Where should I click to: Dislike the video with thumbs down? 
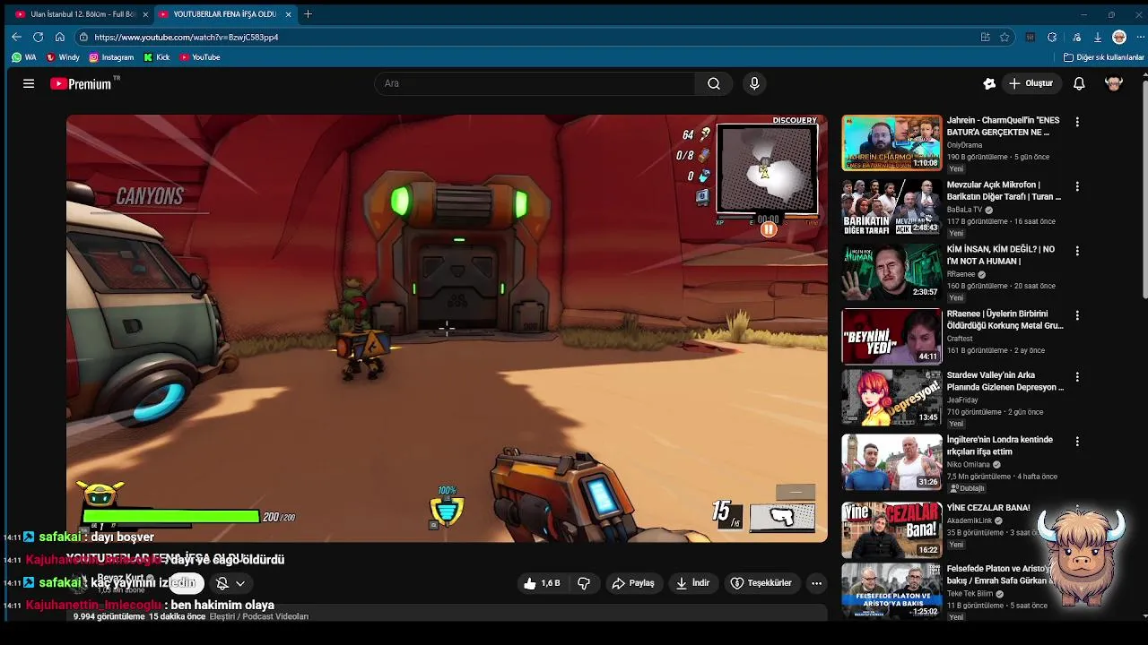(x=584, y=583)
